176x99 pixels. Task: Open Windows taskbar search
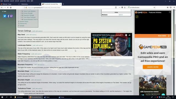pos(7,97)
